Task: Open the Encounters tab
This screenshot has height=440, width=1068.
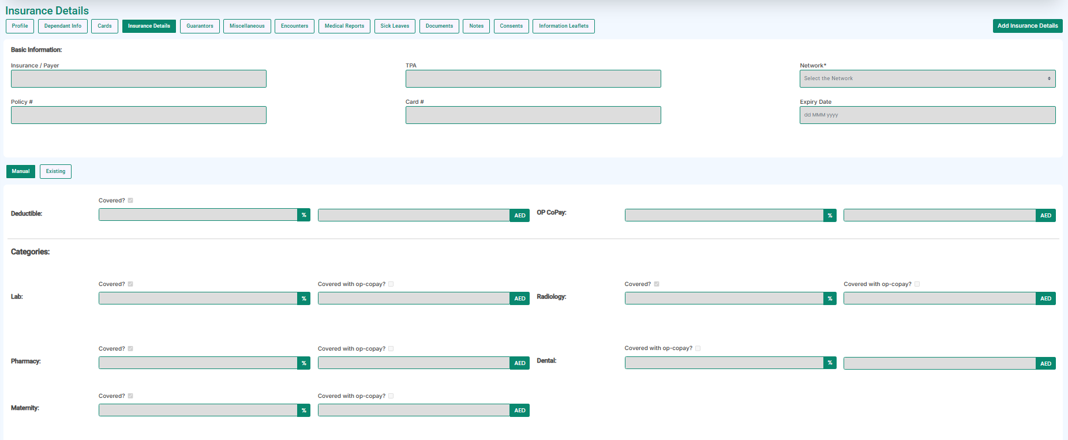Action: 294,26
